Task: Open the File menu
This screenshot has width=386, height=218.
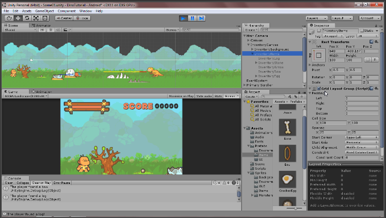Action: [x=6, y=11]
